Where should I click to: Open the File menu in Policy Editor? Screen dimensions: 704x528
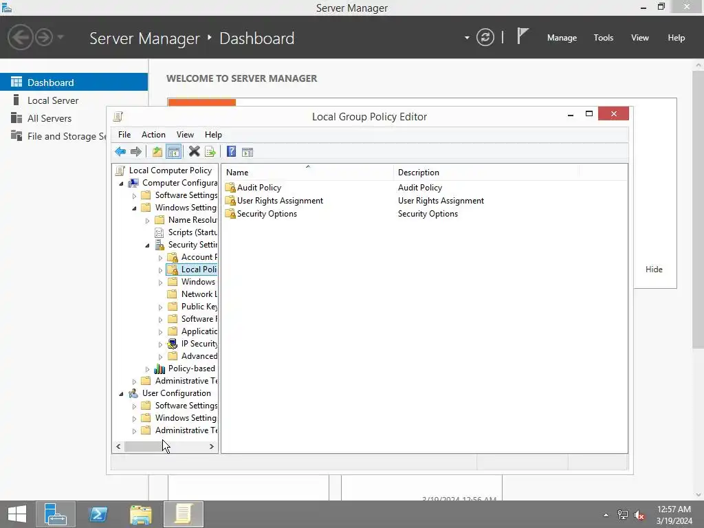coord(124,135)
